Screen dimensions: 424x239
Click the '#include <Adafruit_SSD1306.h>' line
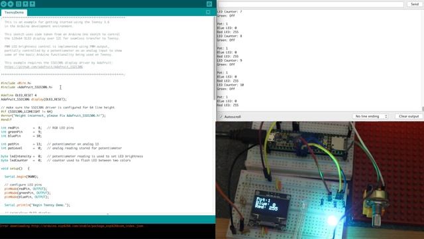pos(26,87)
